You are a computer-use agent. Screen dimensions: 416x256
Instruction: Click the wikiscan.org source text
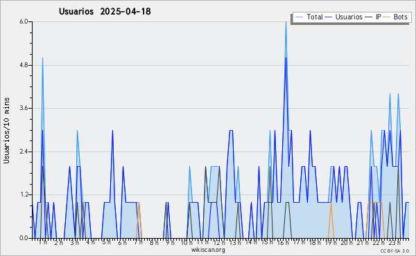tap(208, 250)
